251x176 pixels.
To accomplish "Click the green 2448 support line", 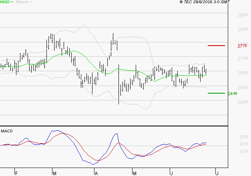I will pos(216,93).
